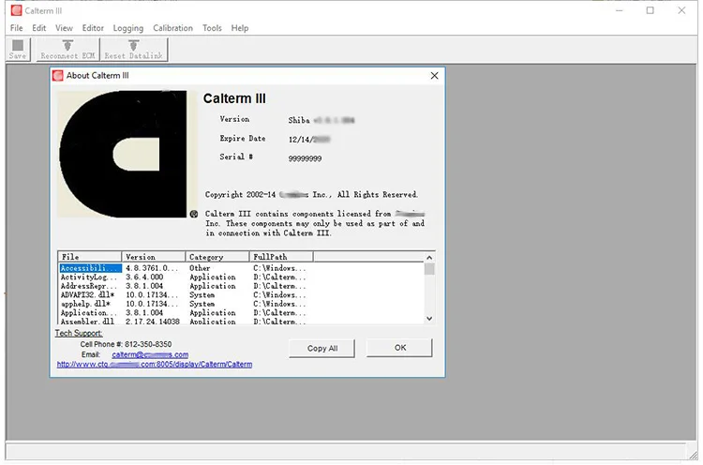Open the View menu
This screenshot has width=703, height=465.
coord(64,28)
